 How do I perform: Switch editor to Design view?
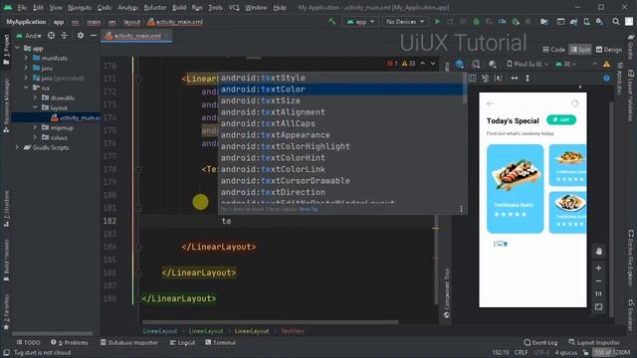pos(608,50)
